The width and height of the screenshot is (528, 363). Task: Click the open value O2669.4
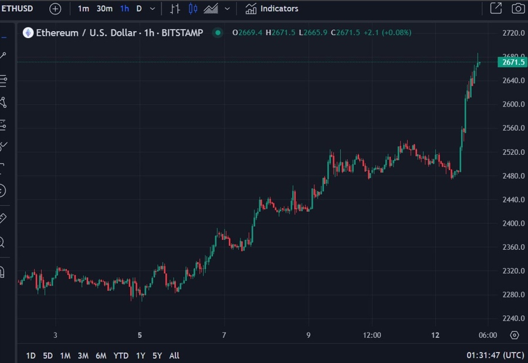pos(247,33)
